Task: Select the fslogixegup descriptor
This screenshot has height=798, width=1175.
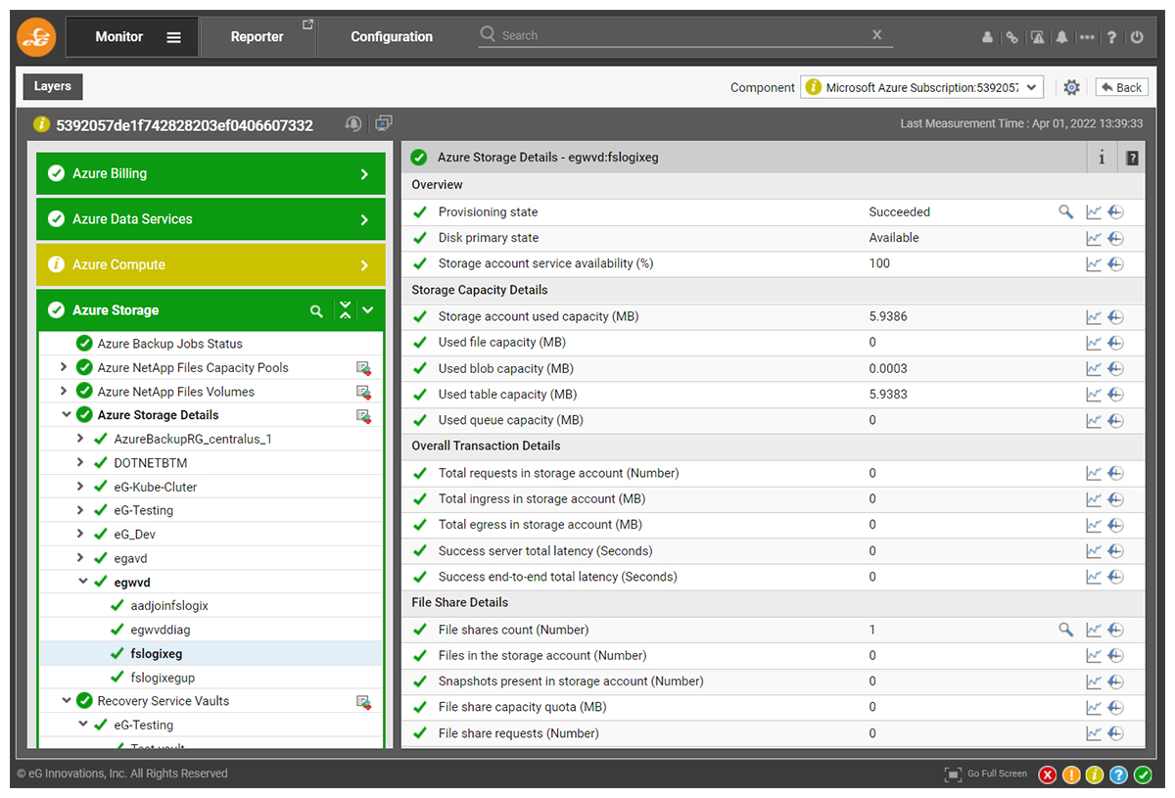Action: point(164,678)
